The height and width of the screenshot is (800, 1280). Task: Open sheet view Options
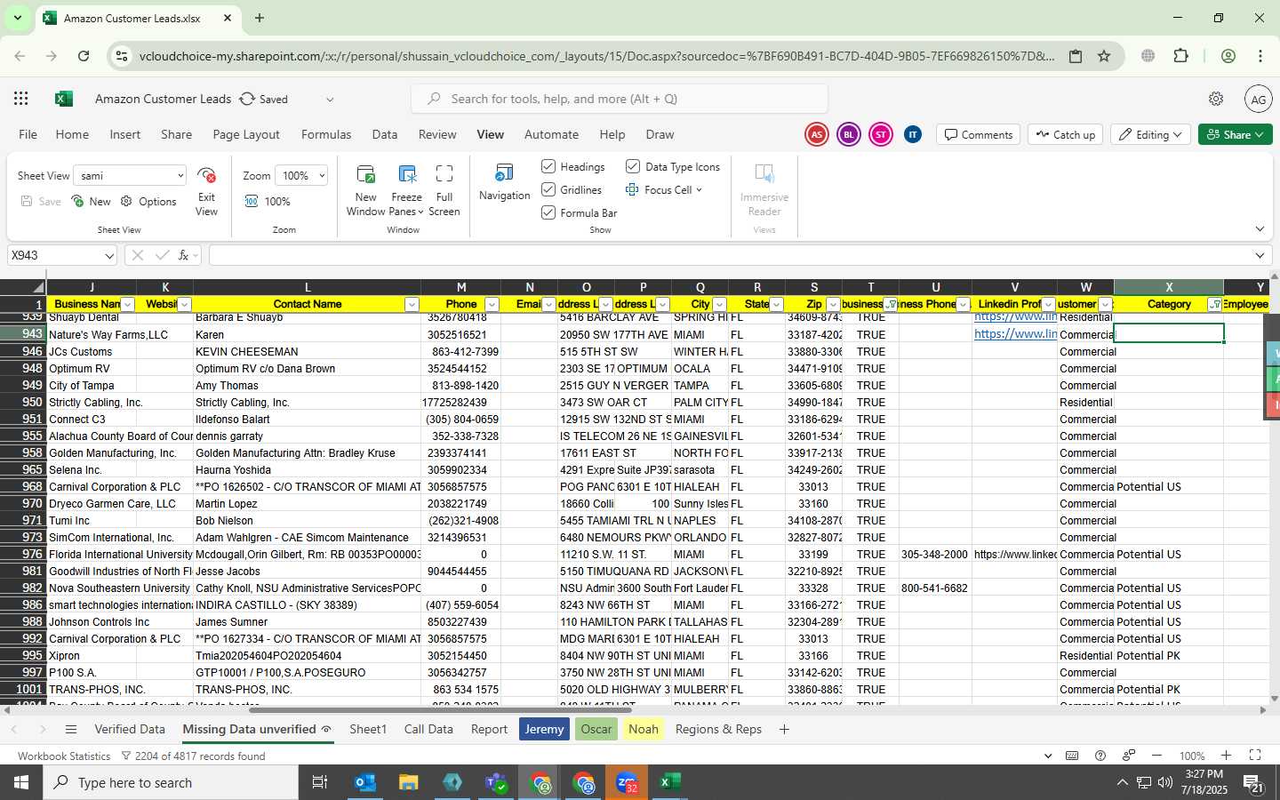pos(148,202)
